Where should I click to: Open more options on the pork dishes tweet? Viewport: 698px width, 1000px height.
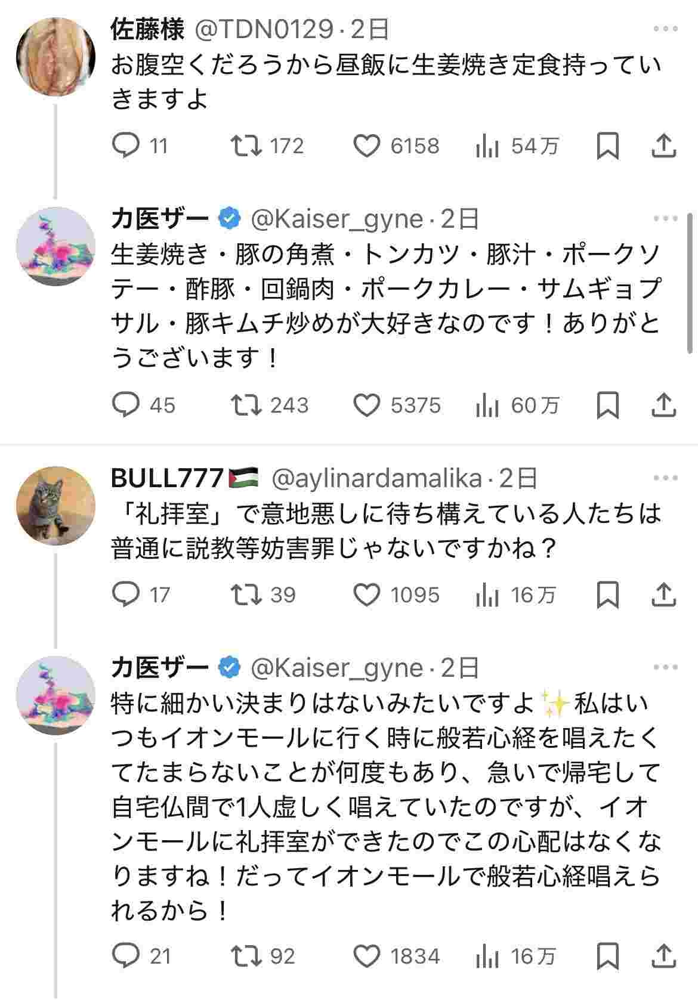[665, 219]
